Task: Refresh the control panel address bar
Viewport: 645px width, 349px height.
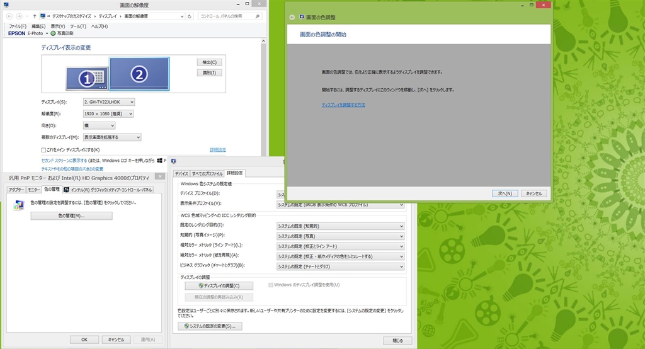Action: (190, 16)
